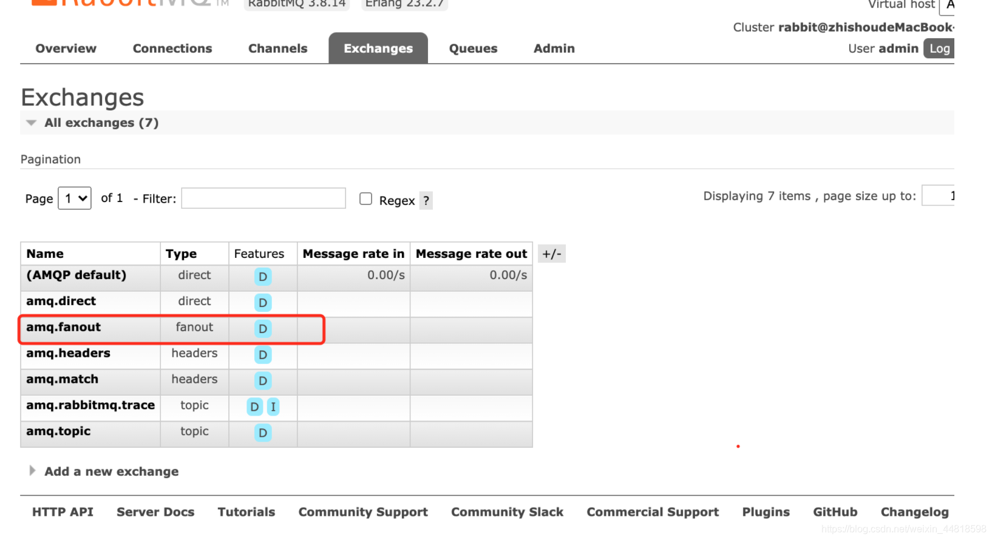
Task: Open the (AMQP default) exchange
Action: pyautogui.click(x=76, y=275)
